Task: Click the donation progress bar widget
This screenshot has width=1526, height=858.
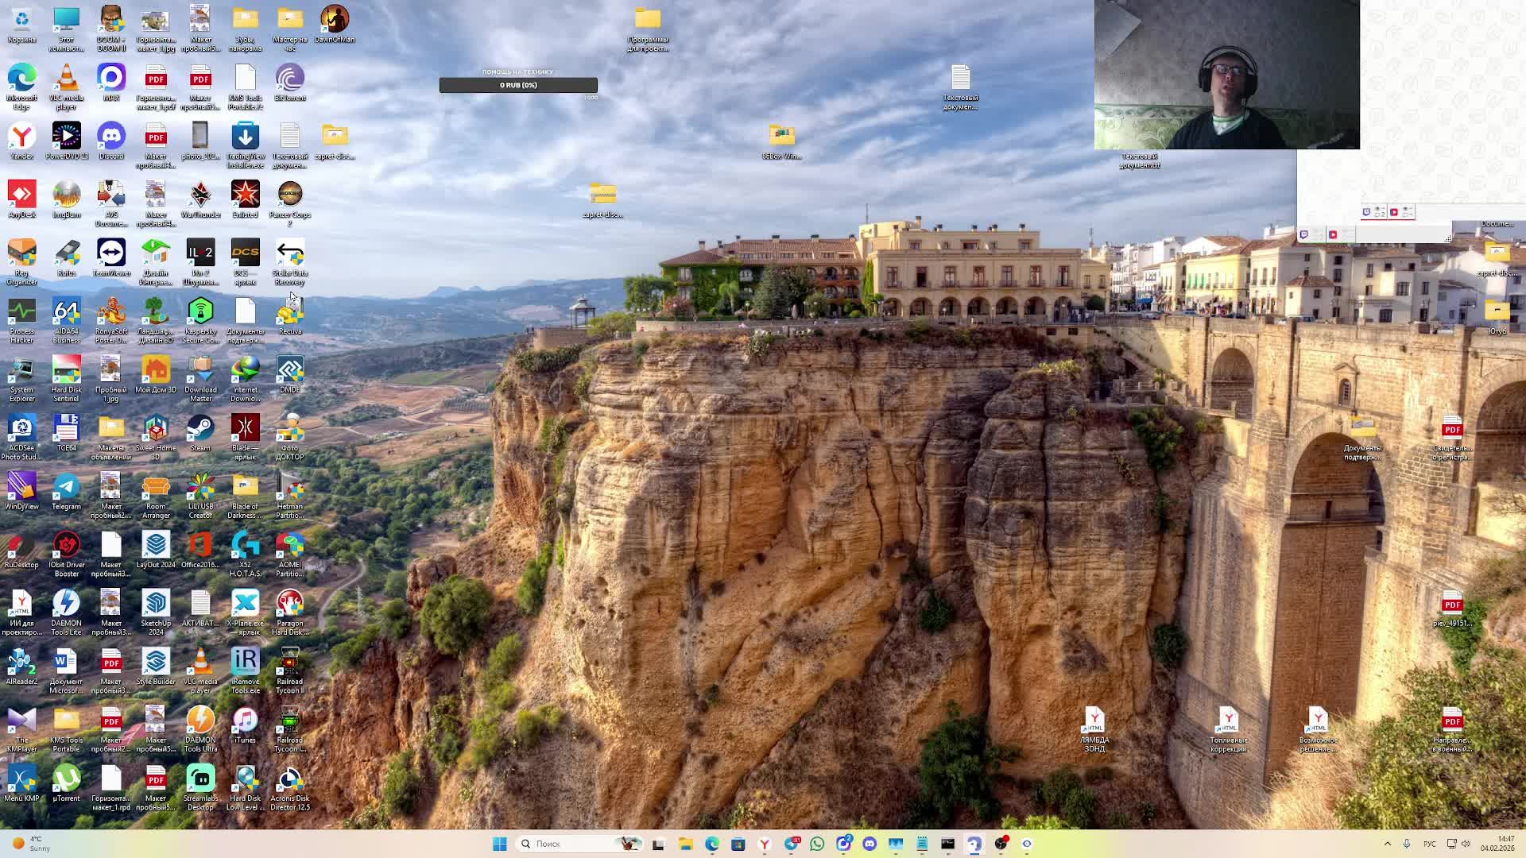Action: (x=518, y=85)
